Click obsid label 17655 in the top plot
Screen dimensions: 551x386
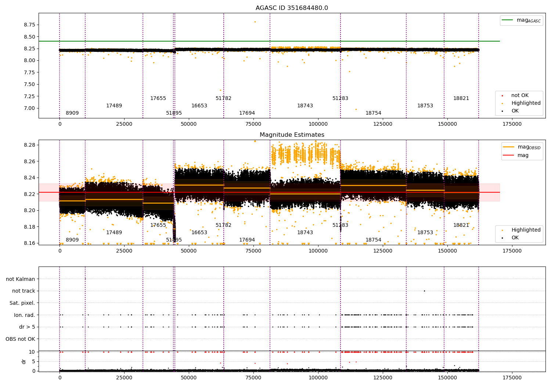tap(158, 99)
